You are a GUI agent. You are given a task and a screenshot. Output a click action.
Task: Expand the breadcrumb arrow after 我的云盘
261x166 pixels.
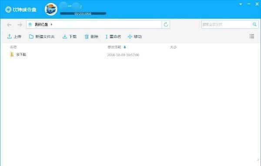[x=51, y=24]
